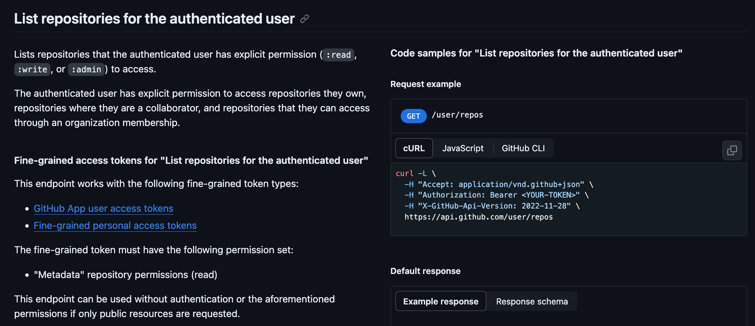Click the Request example heading
The width and height of the screenshot is (755, 326).
click(426, 84)
